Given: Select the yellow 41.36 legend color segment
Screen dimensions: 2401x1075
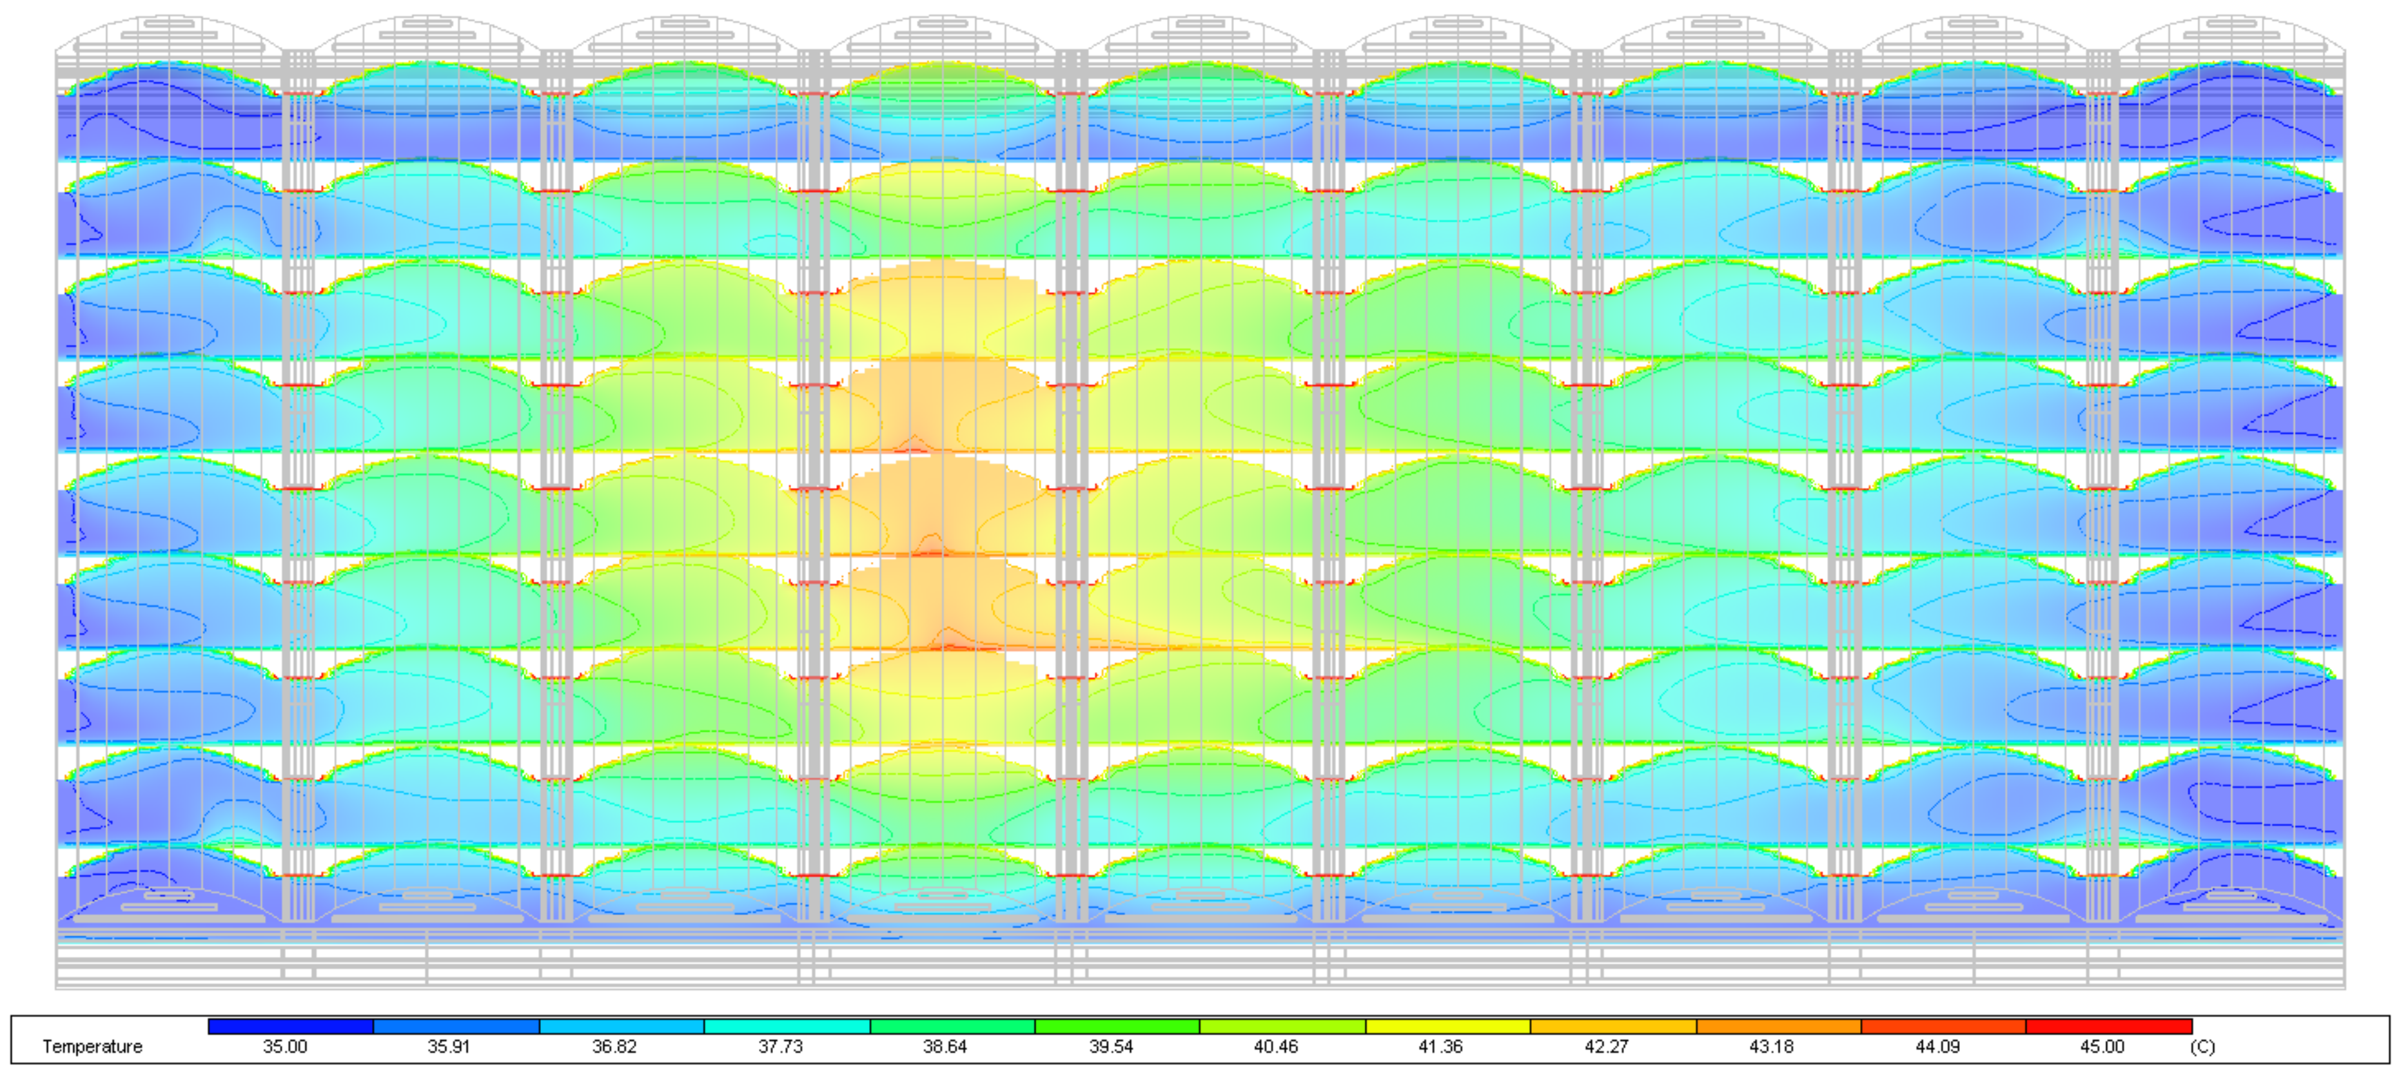Looking at the screenshot, I should pyautogui.click(x=1447, y=1025).
